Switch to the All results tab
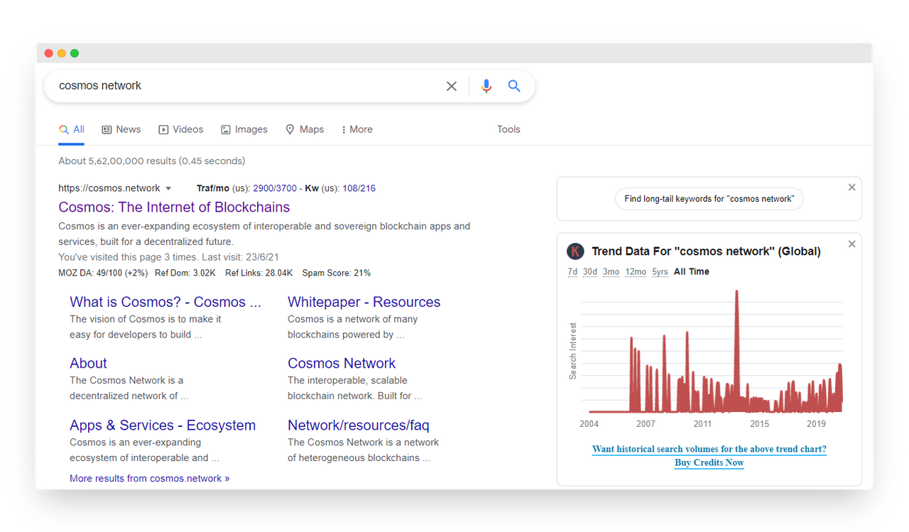The image size is (909, 532). pos(72,129)
